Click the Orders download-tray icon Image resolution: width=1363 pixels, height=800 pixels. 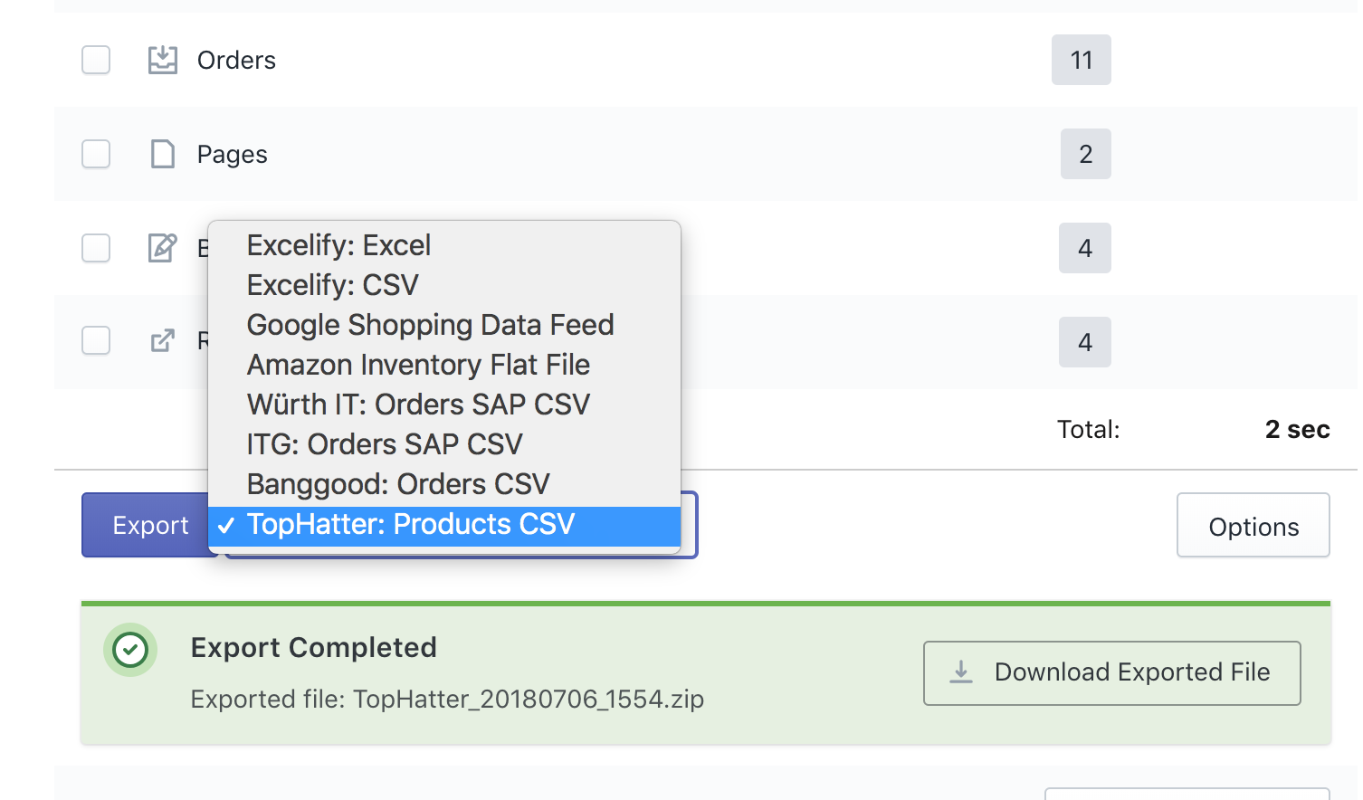point(163,60)
